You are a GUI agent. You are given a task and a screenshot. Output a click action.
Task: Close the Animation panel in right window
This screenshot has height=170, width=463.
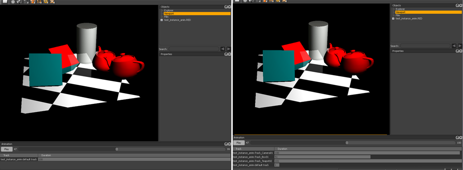(x=461, y=137)
